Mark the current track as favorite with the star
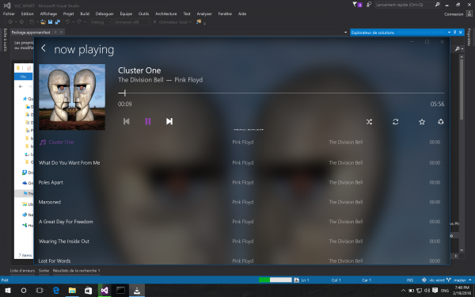 click(x=422, y=122)
